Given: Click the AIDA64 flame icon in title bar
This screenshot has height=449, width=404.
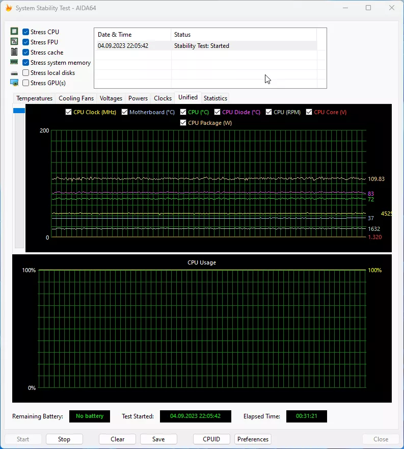Looking at the screenshot, I should 9,8.
